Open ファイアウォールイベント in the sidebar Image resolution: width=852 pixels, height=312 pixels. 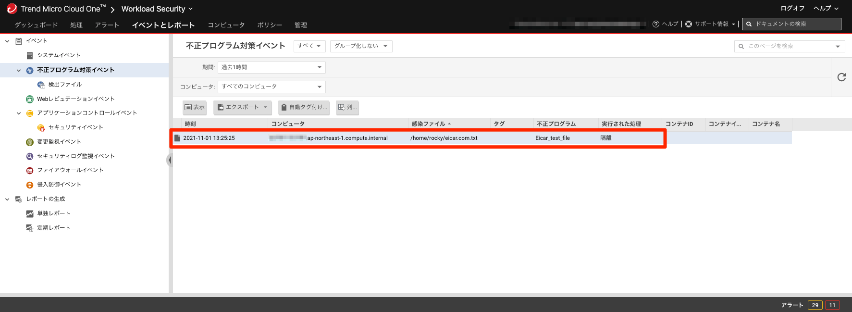pyautogui.click(x=70, y=170)
